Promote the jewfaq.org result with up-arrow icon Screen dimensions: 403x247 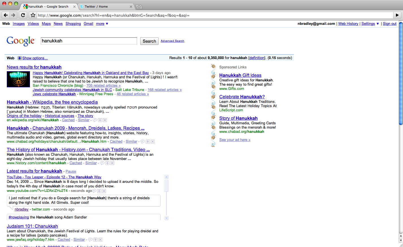pyautogui.click(x=96, y=240)
